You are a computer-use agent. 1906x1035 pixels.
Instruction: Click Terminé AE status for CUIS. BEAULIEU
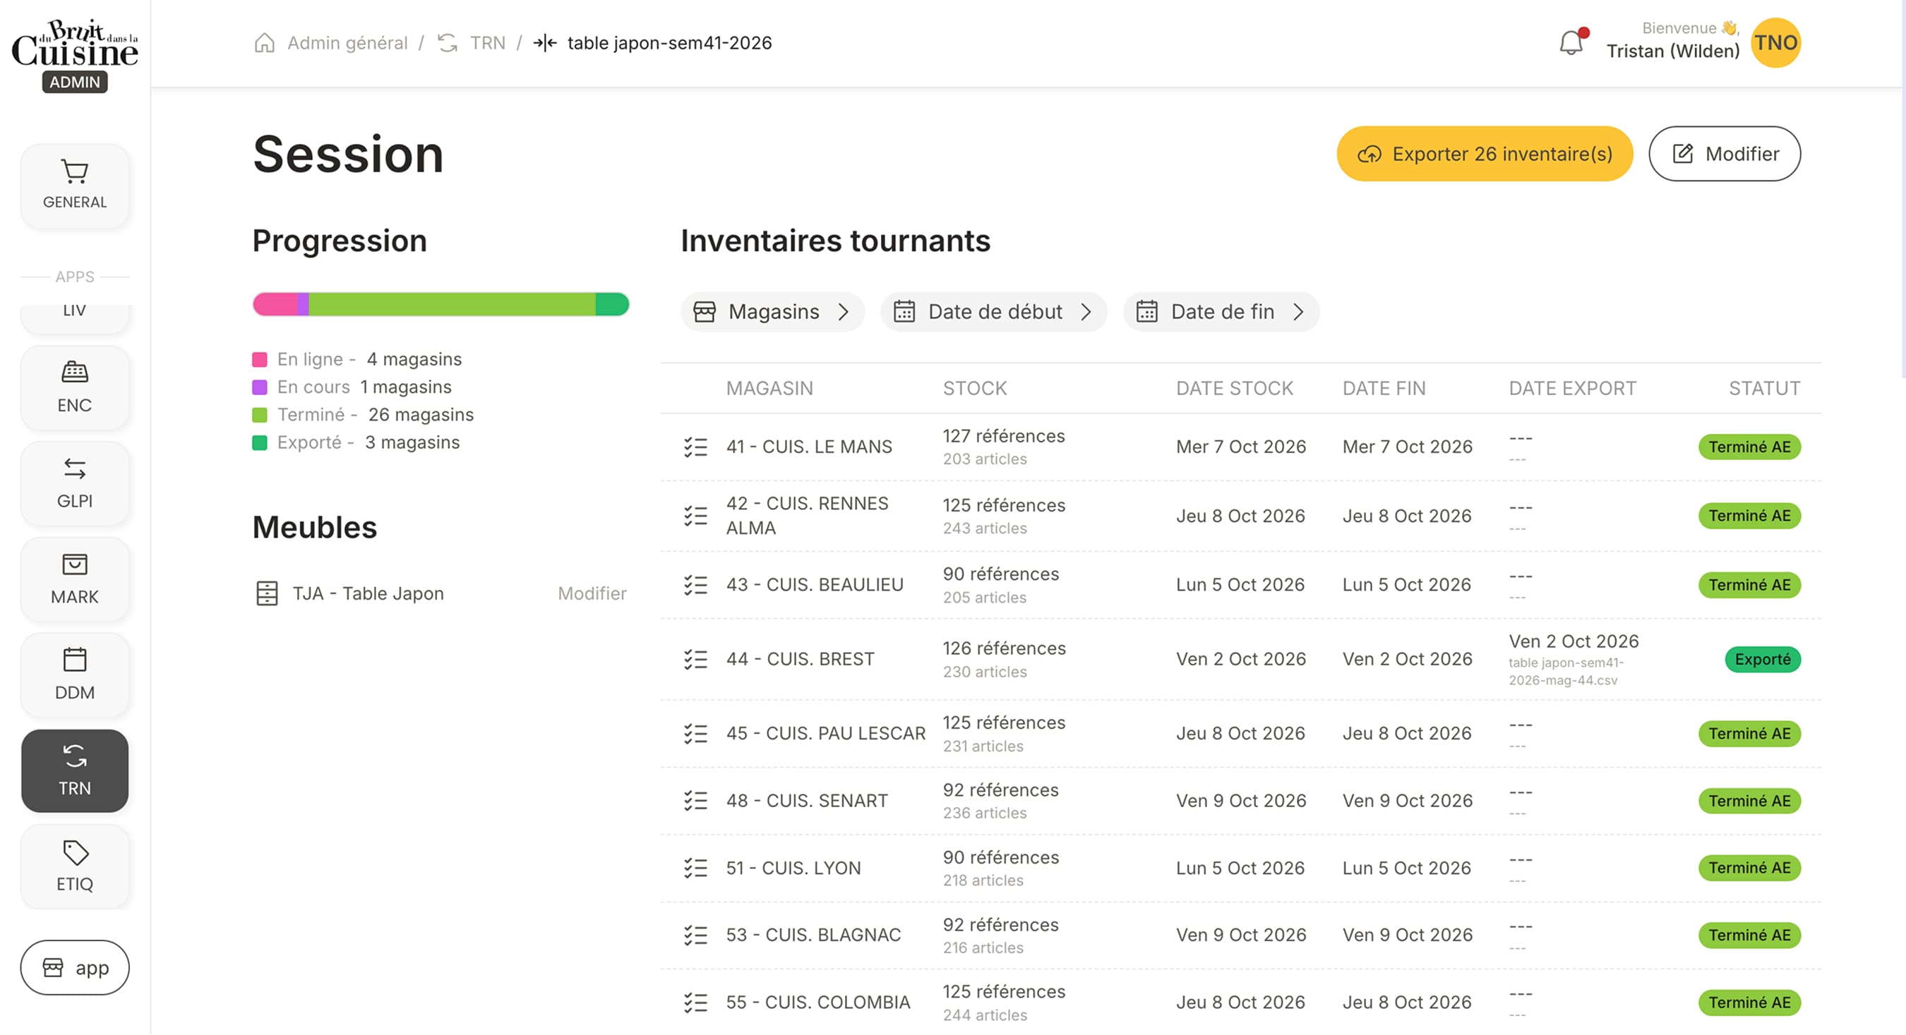click(1749, 585)
